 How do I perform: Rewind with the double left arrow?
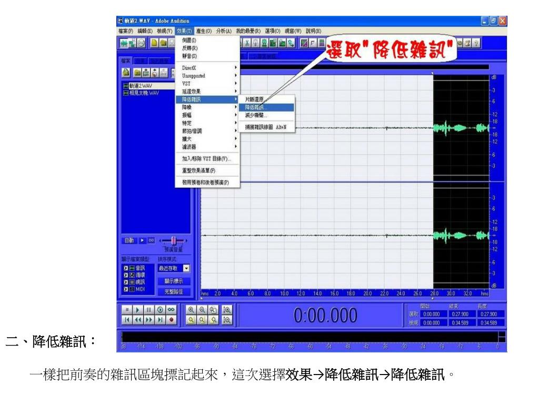coord(137,320)
